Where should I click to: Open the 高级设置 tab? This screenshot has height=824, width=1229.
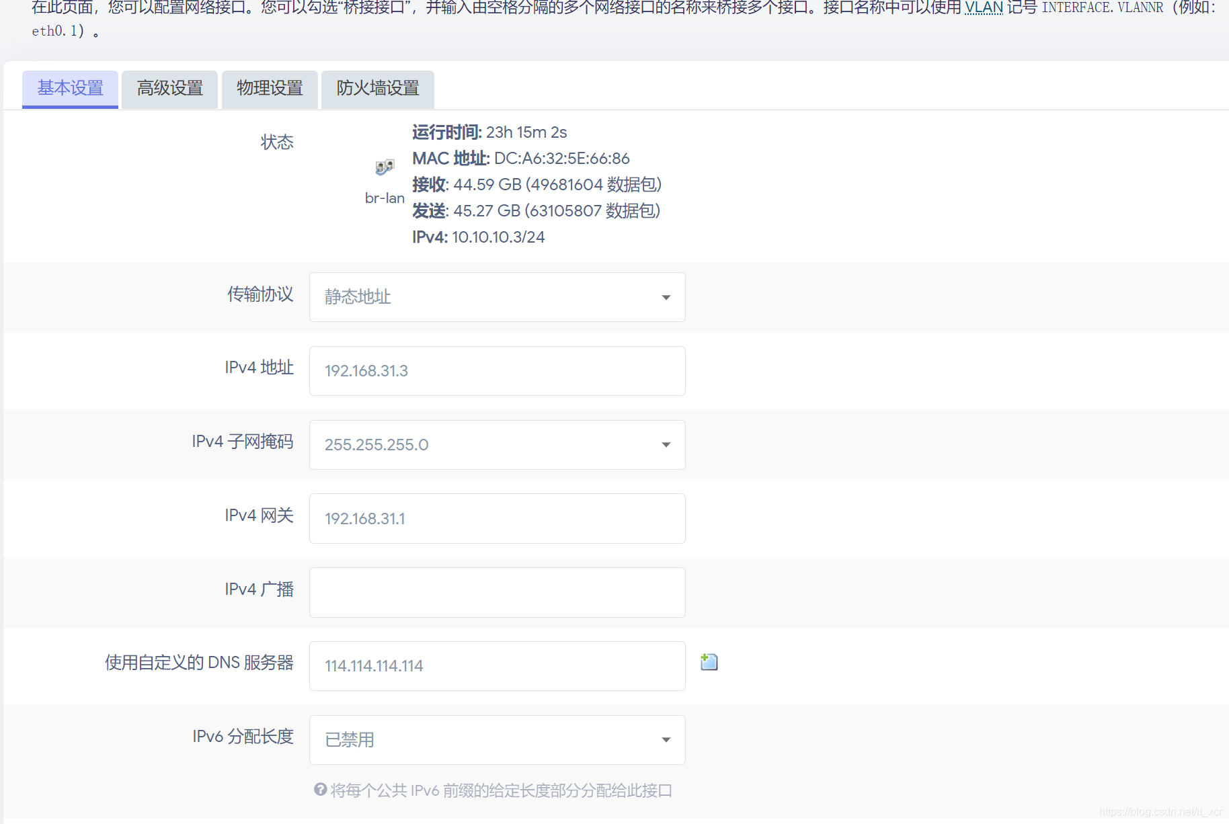pyautogui.click(x=169, y=89)
